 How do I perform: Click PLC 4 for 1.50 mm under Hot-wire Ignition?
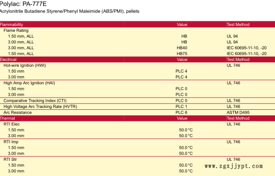[x=181, y=71]
